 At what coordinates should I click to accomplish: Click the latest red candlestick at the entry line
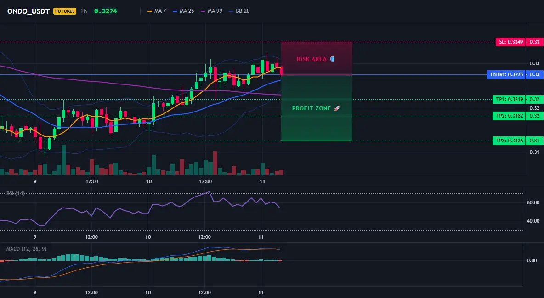[x=282, y=70]
